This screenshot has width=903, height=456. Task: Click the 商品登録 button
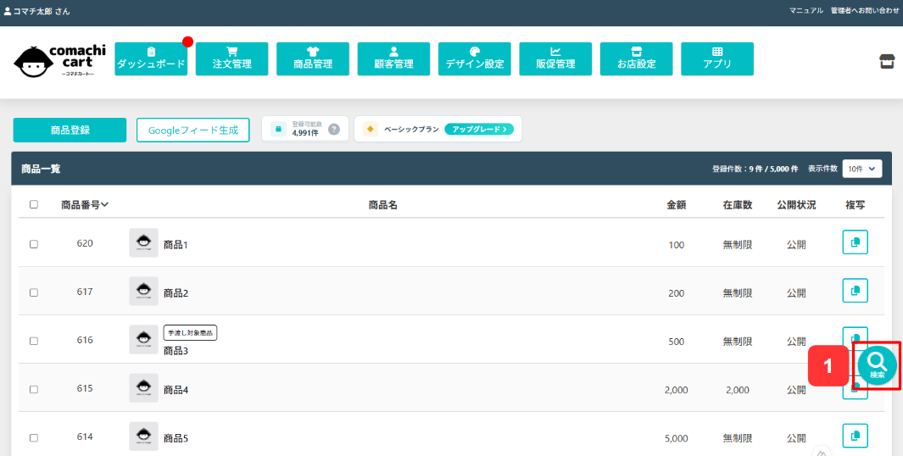pos(70,131)
